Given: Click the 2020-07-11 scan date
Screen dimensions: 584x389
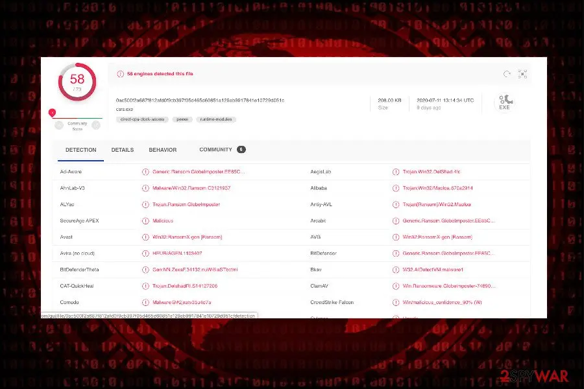Looking at the screenshot, I should [x=445, y=100].
